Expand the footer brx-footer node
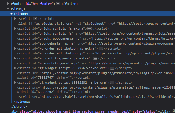Viewport: 175px width, 113px height. [x=8, y=4]
